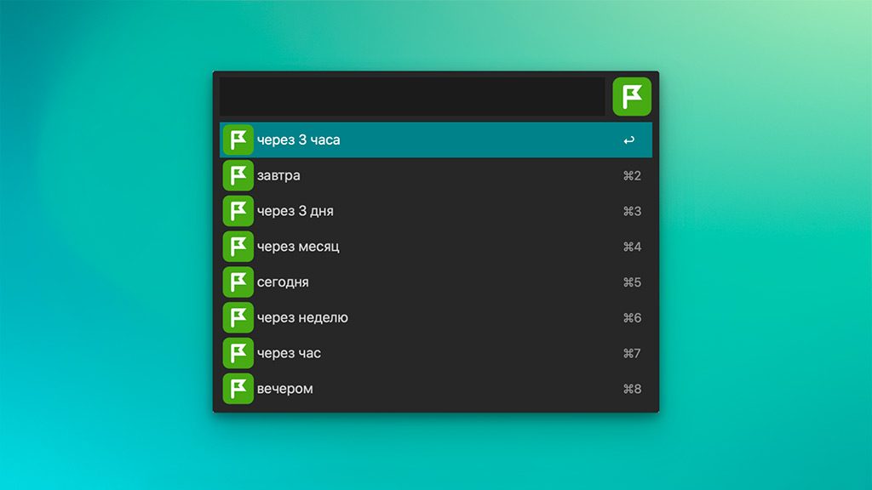Screen dimensions: 872x490
Task: Click flag icon in 'через неделю' row
Action: coord(238,318)
